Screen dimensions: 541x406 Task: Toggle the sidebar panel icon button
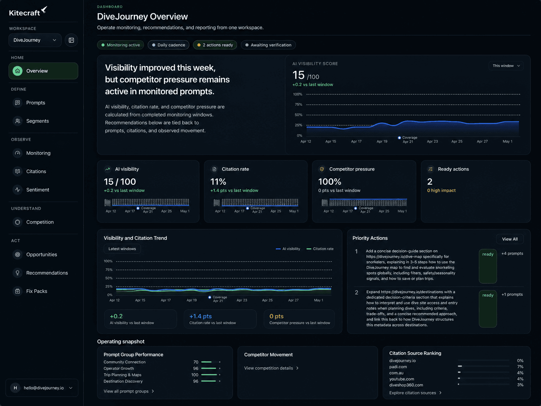[x=71, y=40]
